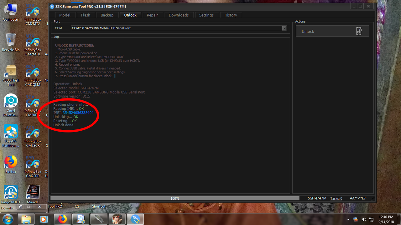The width and height of the screenshot is (401, 225).
Task: Switch to the Backup tab
Action: click(x=107, y=15)
